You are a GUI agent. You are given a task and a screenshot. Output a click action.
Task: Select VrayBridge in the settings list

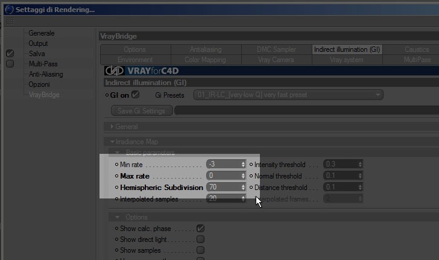[x=44, y=95]
